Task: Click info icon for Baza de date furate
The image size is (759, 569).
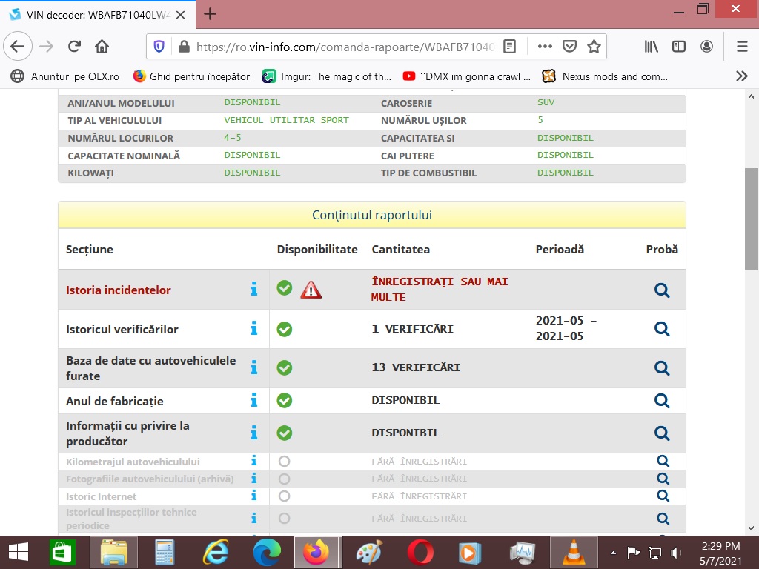Action: pyautogui.click(x=253, y=367)
